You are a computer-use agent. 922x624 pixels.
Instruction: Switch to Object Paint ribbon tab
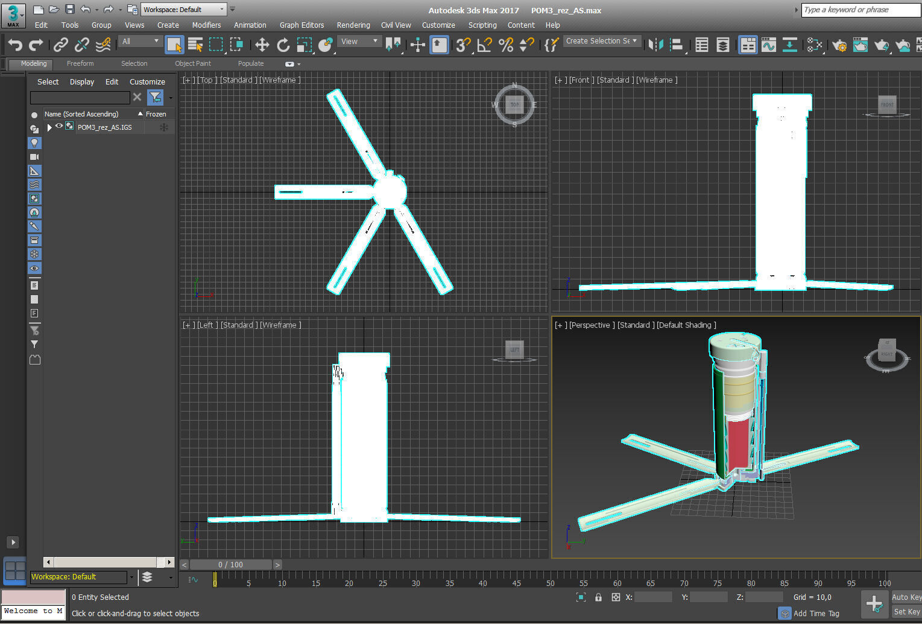[193, 63]
